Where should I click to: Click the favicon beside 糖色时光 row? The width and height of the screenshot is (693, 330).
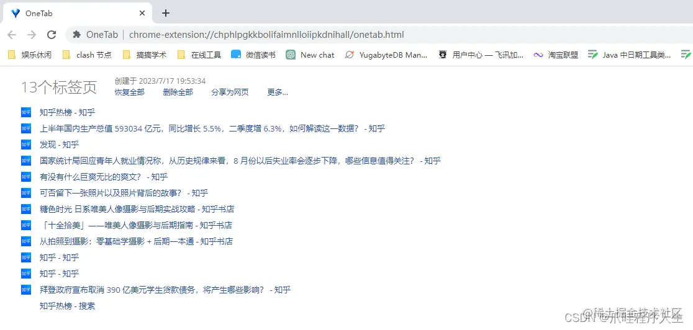point(26,210)
